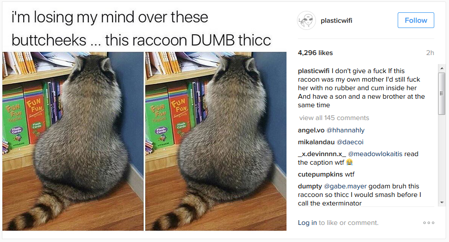
Task: Click the comment scrollbar up arrow
Action: [441, 68]
